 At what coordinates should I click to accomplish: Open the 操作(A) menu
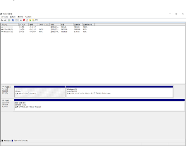13,17
